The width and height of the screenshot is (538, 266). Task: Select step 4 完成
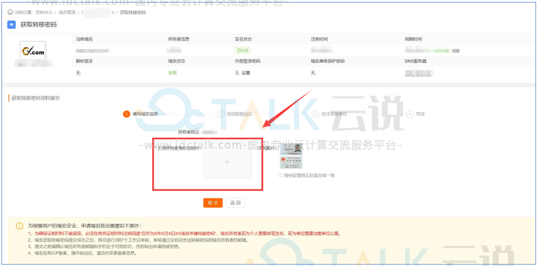click(x=416, y=114)
